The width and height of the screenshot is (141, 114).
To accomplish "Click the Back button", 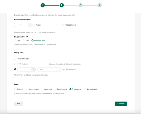I will (x=18, y=104).
